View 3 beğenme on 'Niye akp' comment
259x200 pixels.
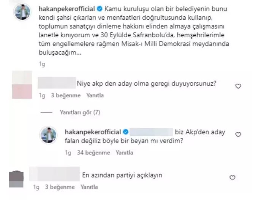66,95
